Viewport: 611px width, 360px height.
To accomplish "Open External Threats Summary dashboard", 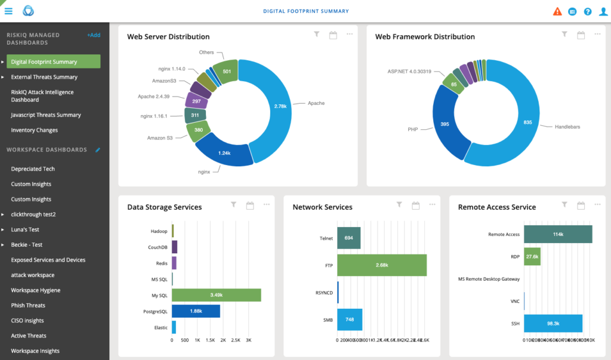I will click(x=44, y=77).
